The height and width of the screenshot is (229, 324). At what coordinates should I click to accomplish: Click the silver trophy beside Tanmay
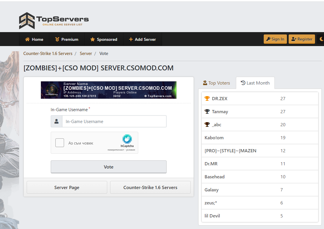pos(207,111)
